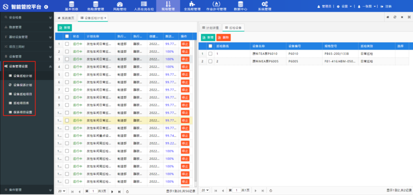Click 注销 to log out
The width and height of the screenshot is (413, 195).
click(x=386, y=6)
